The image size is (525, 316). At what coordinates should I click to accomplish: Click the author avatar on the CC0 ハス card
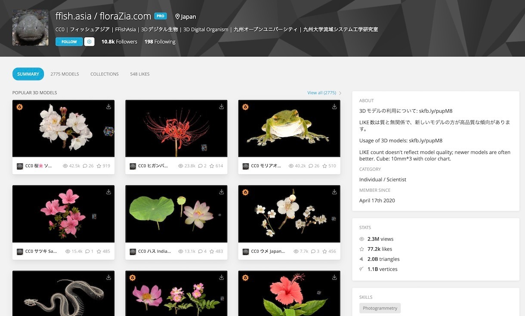[x=133, y=251]
